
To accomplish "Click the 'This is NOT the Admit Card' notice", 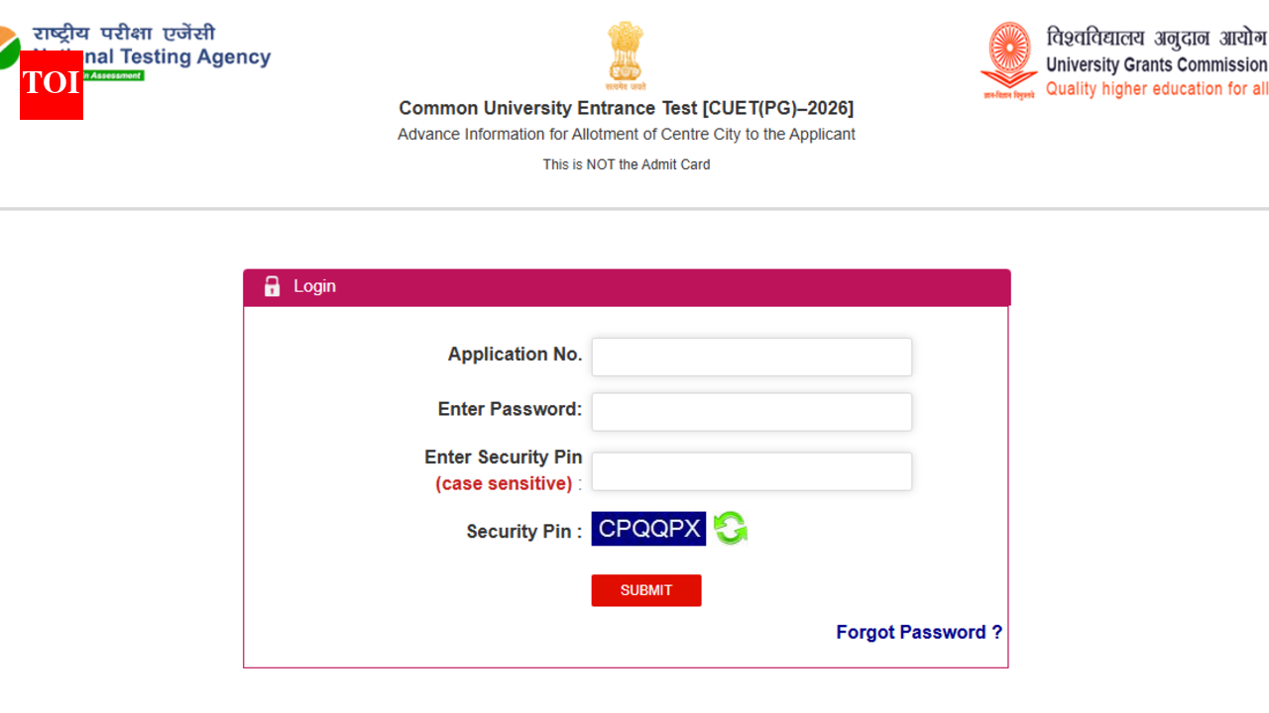I will coord(626,164).
